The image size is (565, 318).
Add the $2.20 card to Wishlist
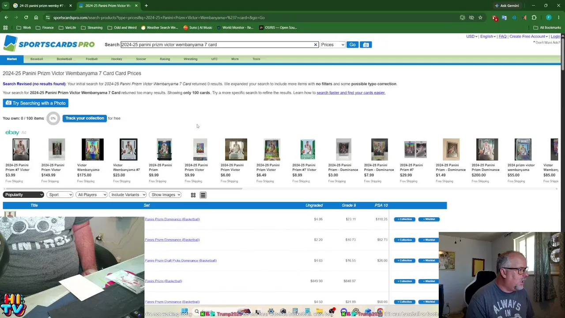pos(429,240)
